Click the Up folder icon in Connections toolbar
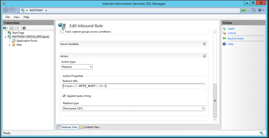The image size is (269, 138). (18, 28)
